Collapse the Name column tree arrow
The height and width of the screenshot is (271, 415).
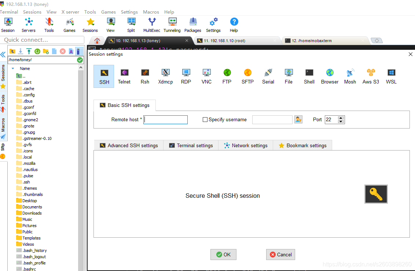point(13,68)
